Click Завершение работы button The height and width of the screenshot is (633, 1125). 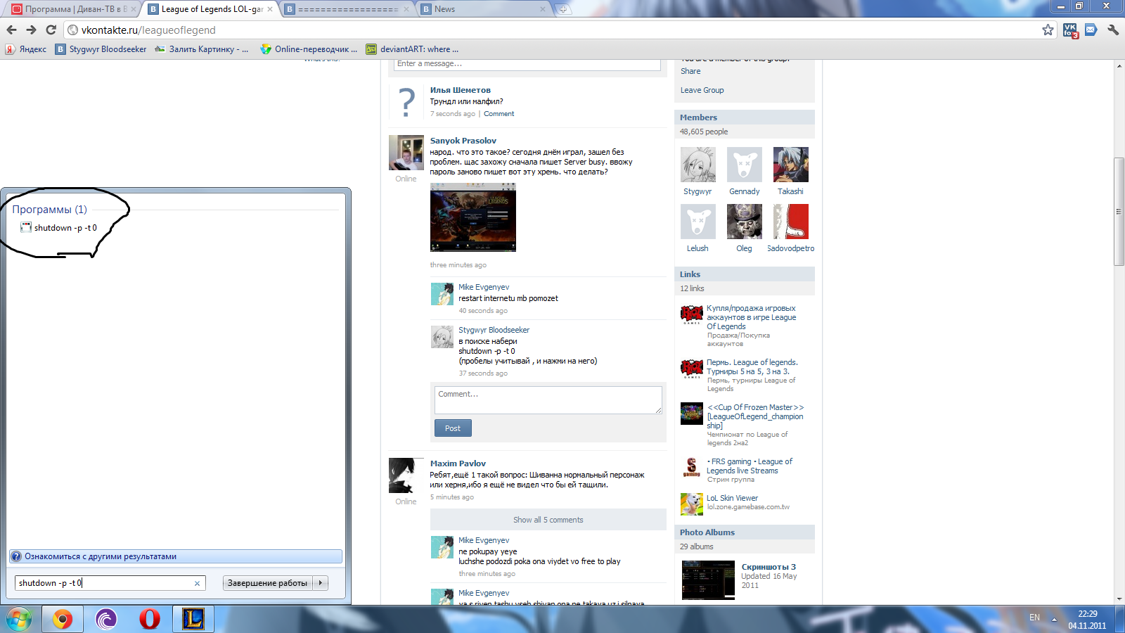click(x=268, y=583)
